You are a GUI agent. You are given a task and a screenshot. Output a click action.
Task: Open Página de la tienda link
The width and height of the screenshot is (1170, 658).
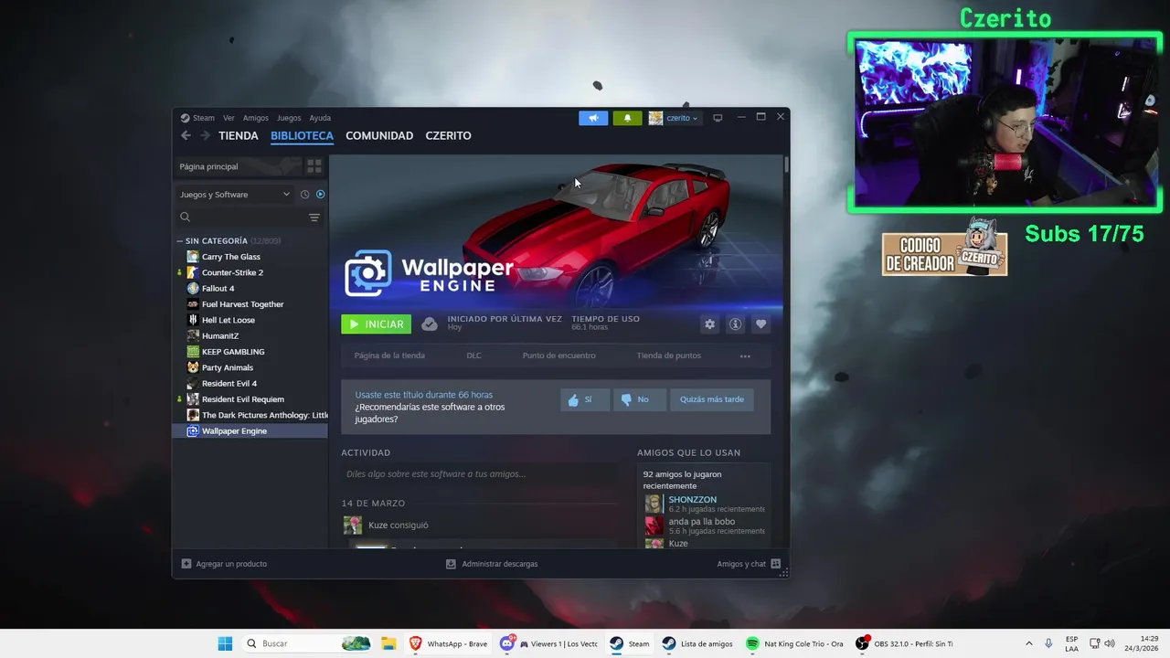pos(389,356)
